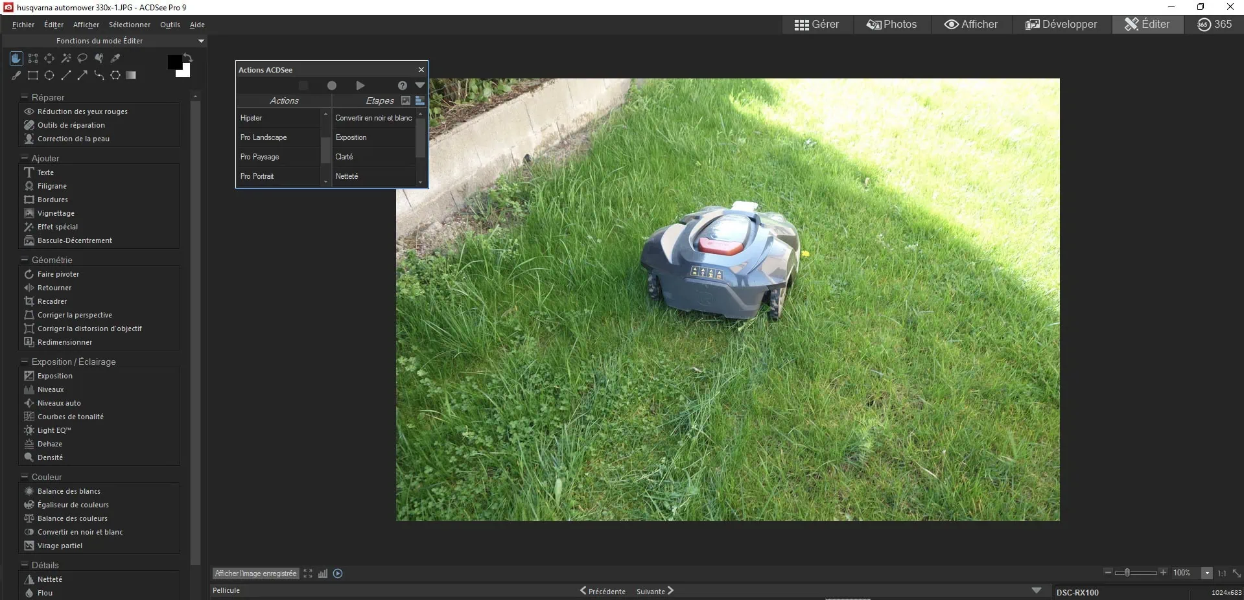Click the black foreground color swatch
The image size is (1244, 600).
pos(174,62)
